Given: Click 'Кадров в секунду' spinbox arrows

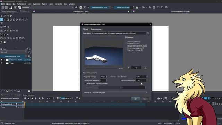Looking at the screenshot, I should pyautogui.click(x=107, y=77).
